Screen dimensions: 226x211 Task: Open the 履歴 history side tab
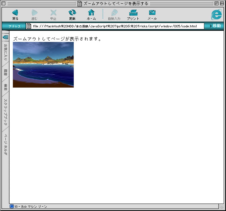5,72
